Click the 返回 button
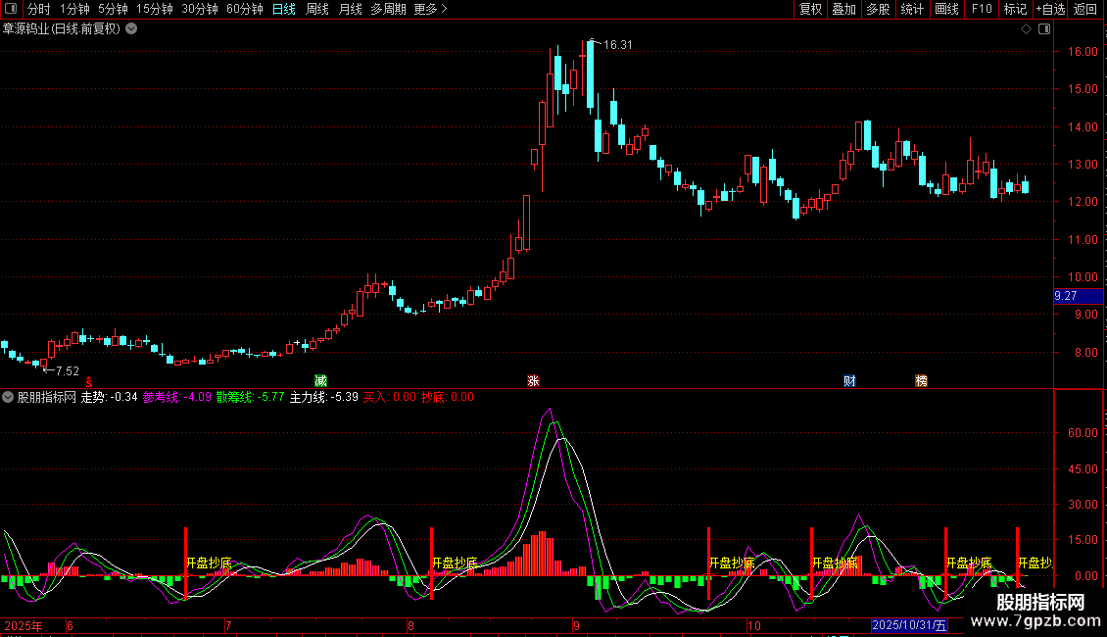Image resolution: width=1107 pixels, height=637 pixels. point(1085,9)
